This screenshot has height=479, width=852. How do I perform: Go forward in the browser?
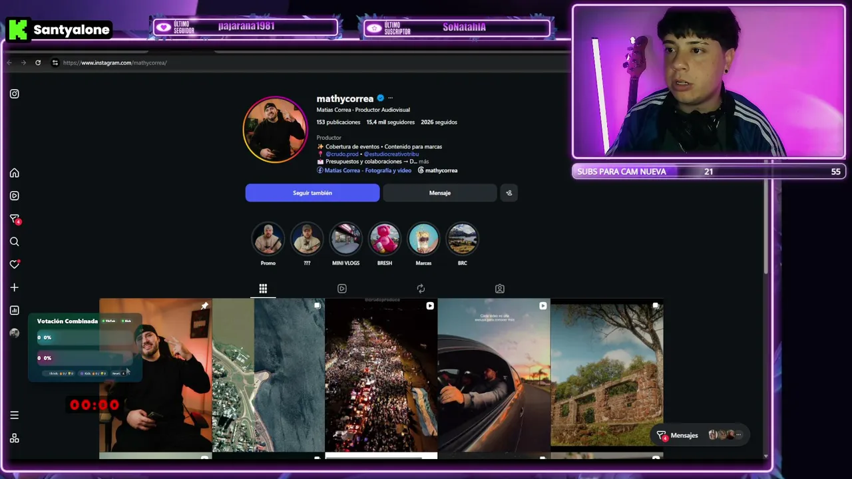click(x=23, y=63)
